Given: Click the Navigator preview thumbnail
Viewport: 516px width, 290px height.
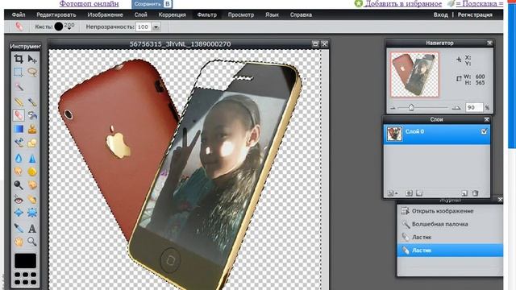Looking at the screenshot, I should point(414,75).
